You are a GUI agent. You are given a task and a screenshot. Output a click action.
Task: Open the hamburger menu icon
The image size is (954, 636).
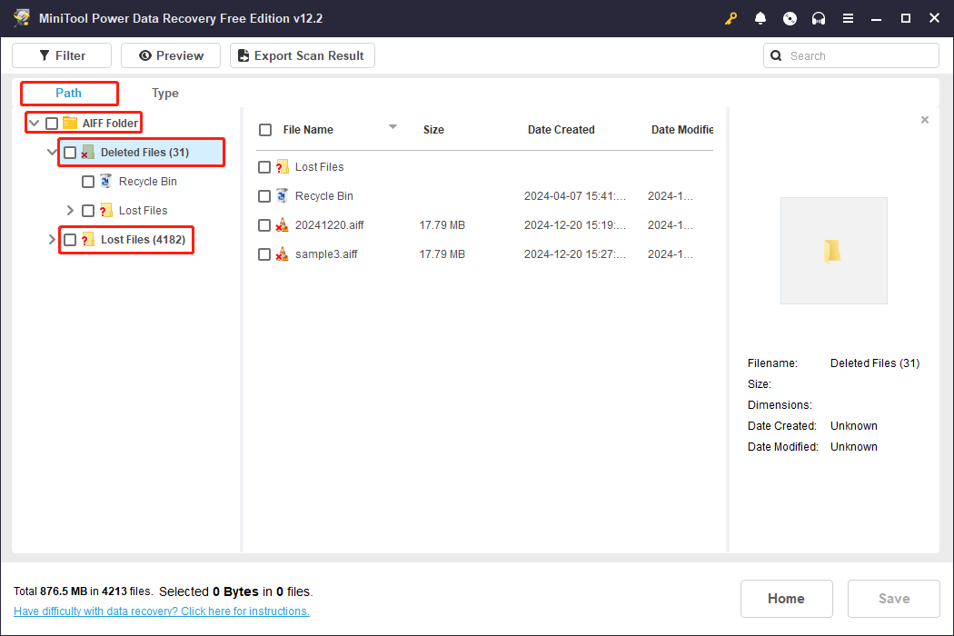click(848, 19)
